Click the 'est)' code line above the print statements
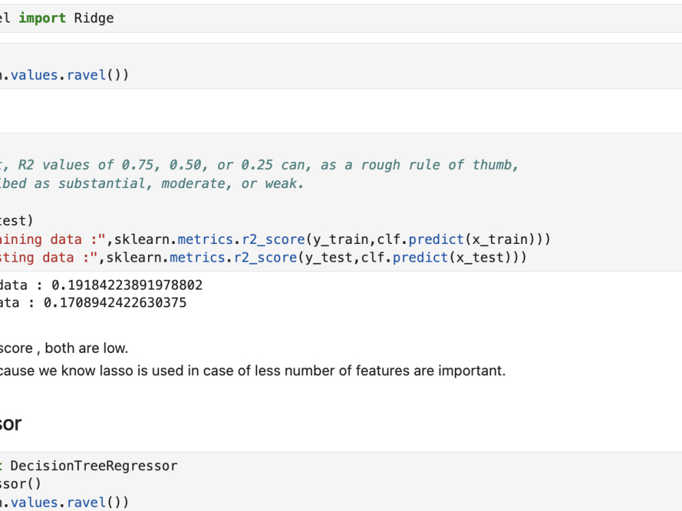682x511 pixels. coord(16,221)
